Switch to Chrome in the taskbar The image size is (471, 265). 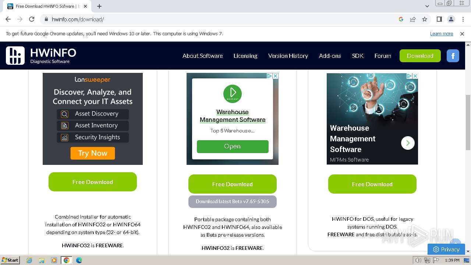(x=67, y=260)
